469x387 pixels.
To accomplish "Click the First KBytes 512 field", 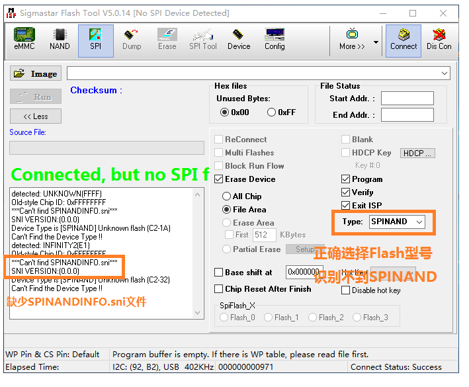I will [265, 235].
